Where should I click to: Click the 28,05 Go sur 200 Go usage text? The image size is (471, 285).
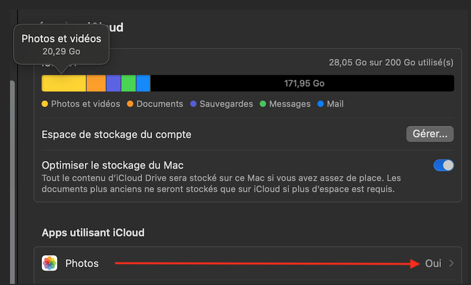click(391, 63)
